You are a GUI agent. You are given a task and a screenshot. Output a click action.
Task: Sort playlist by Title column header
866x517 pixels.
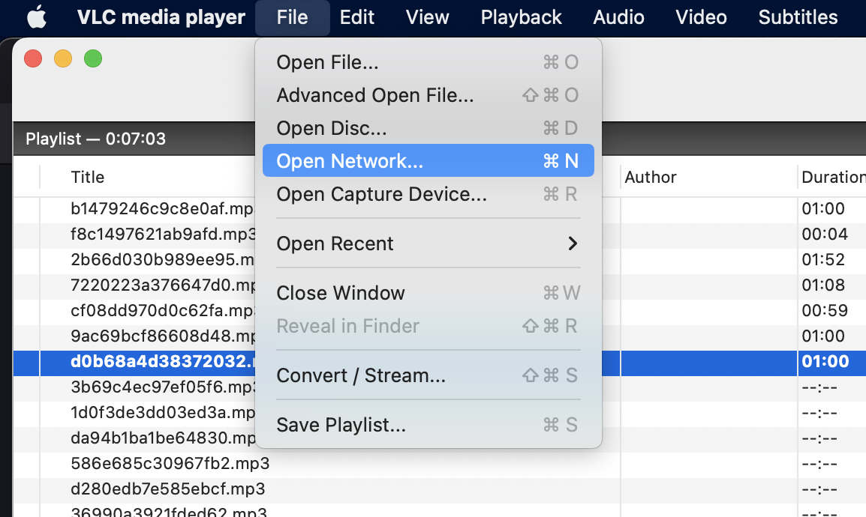88,178
